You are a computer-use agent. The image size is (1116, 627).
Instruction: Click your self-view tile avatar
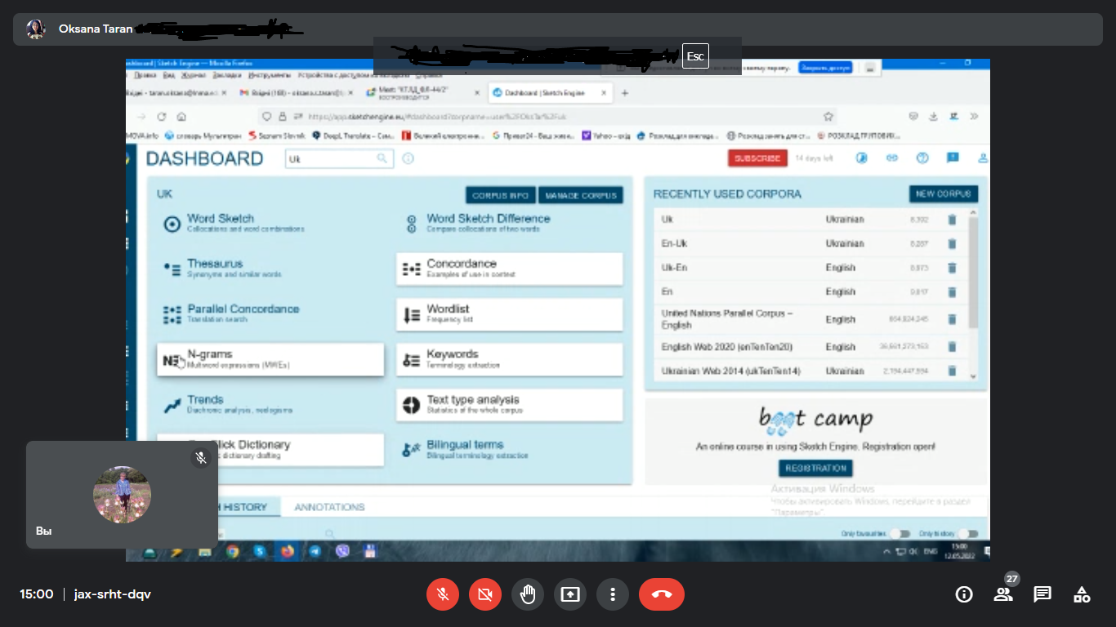point(122,494)
